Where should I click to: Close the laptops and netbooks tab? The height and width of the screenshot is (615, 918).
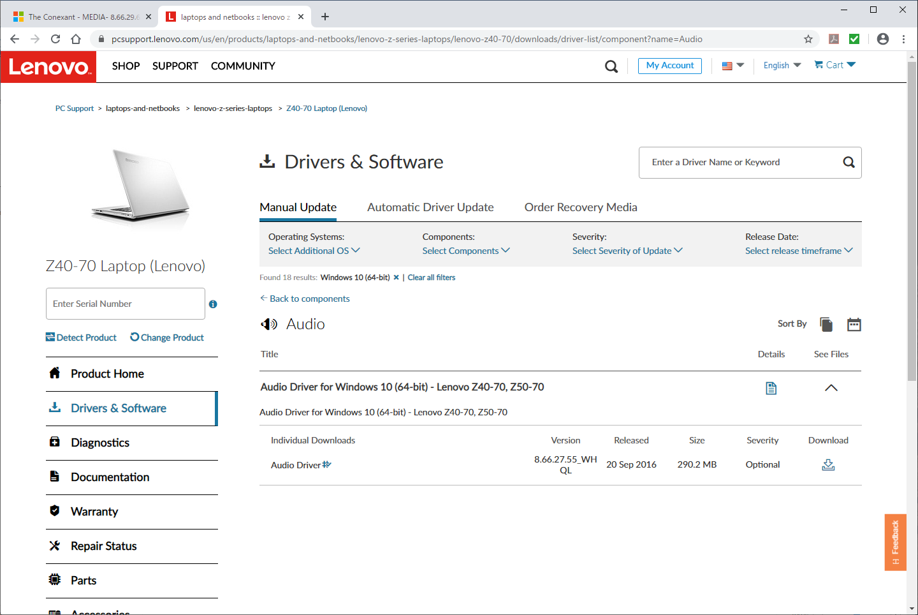click(x=301, y=17)
